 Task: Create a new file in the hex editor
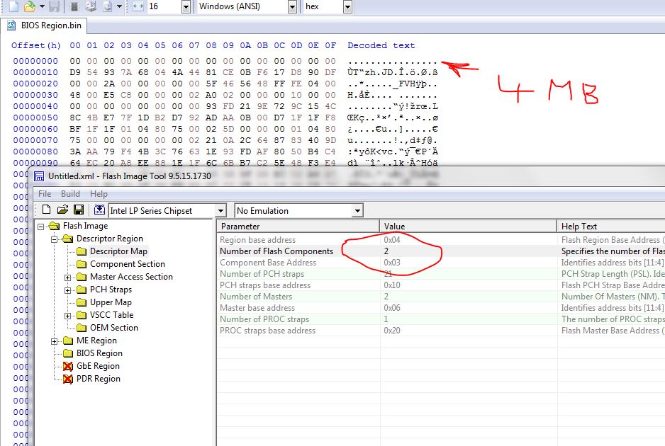coord(14,6)
